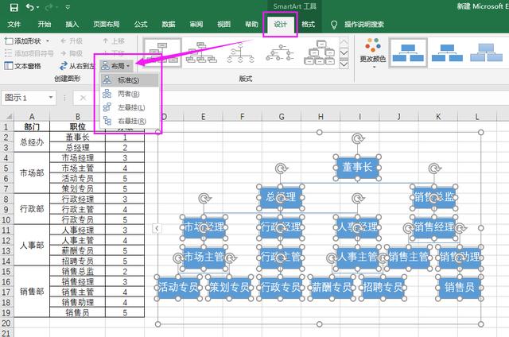Image resolution: width=509 pixels, height=337 pixels.
Task: Click the 人事部 department cell
Action: tap(32, 245)
